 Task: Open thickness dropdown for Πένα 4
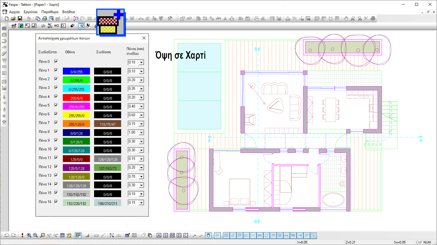(141, 98)
